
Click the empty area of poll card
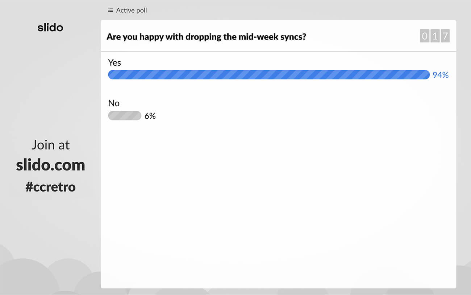[278, 203]
